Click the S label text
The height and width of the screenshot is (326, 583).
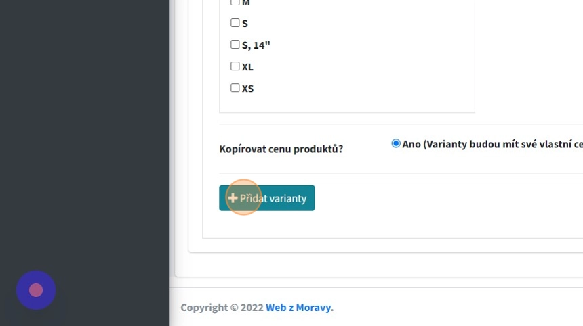click(x=245, y=24)
